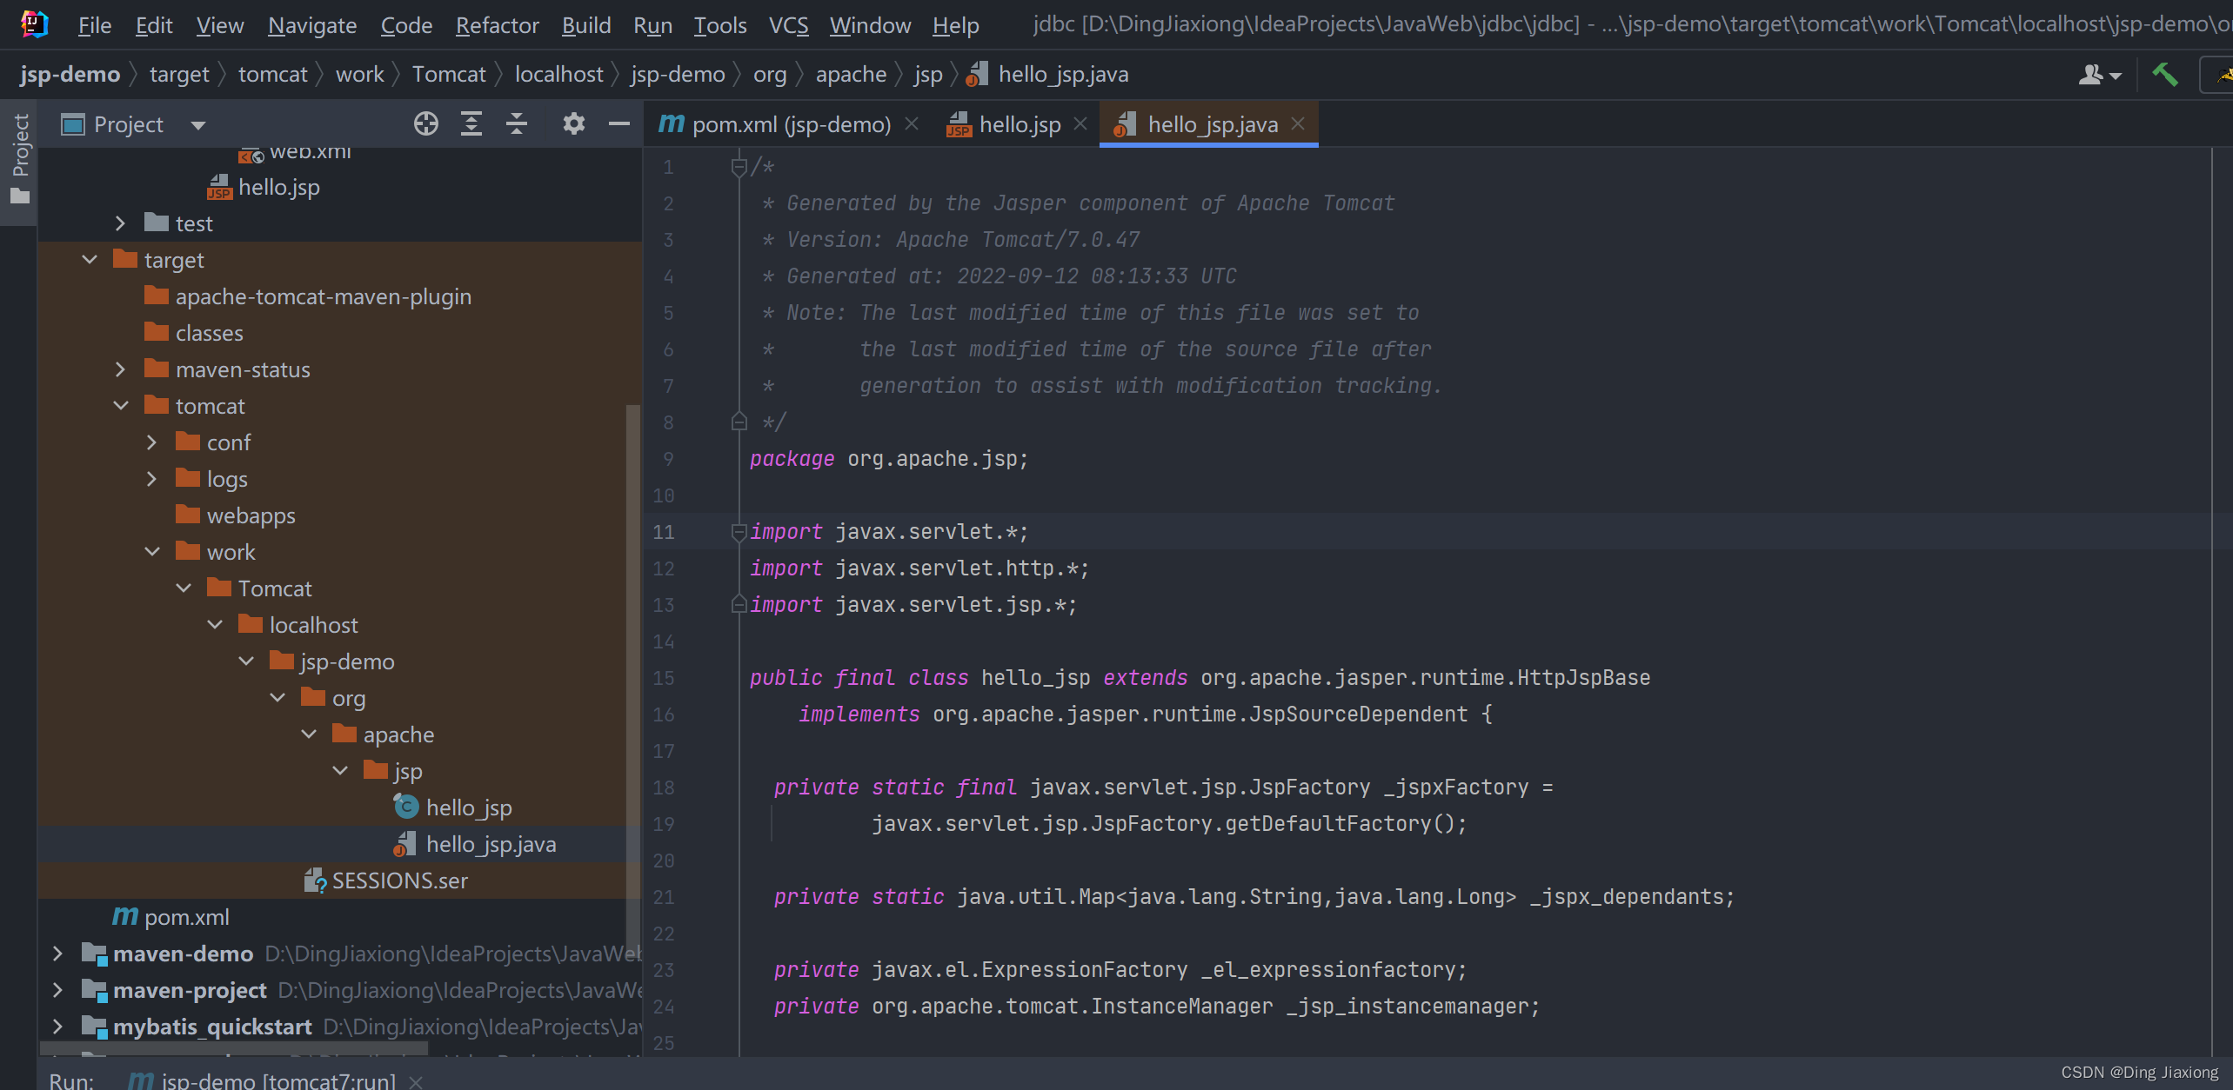Open the Code menu
Viewport: 2233px width, 1090px height.
(x=406, y=25)
